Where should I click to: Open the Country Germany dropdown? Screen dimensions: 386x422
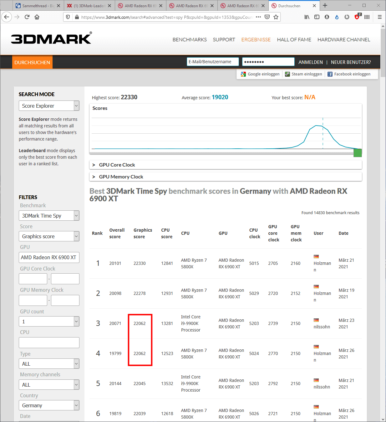(x=49, y=405)
